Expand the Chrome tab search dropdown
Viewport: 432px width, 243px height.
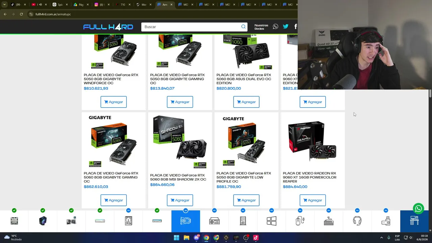[4, 5]
